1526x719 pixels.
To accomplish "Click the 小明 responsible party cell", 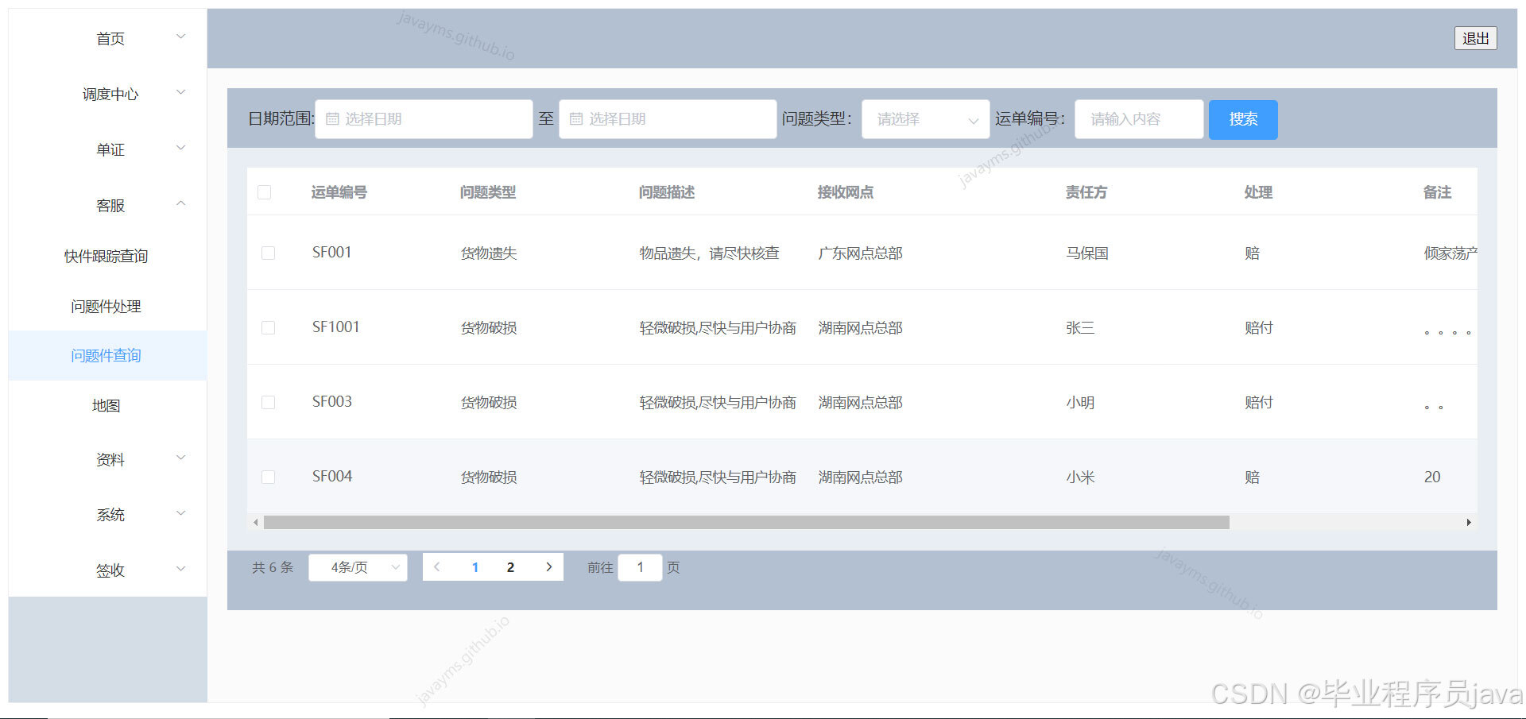I will [1080, 403].
